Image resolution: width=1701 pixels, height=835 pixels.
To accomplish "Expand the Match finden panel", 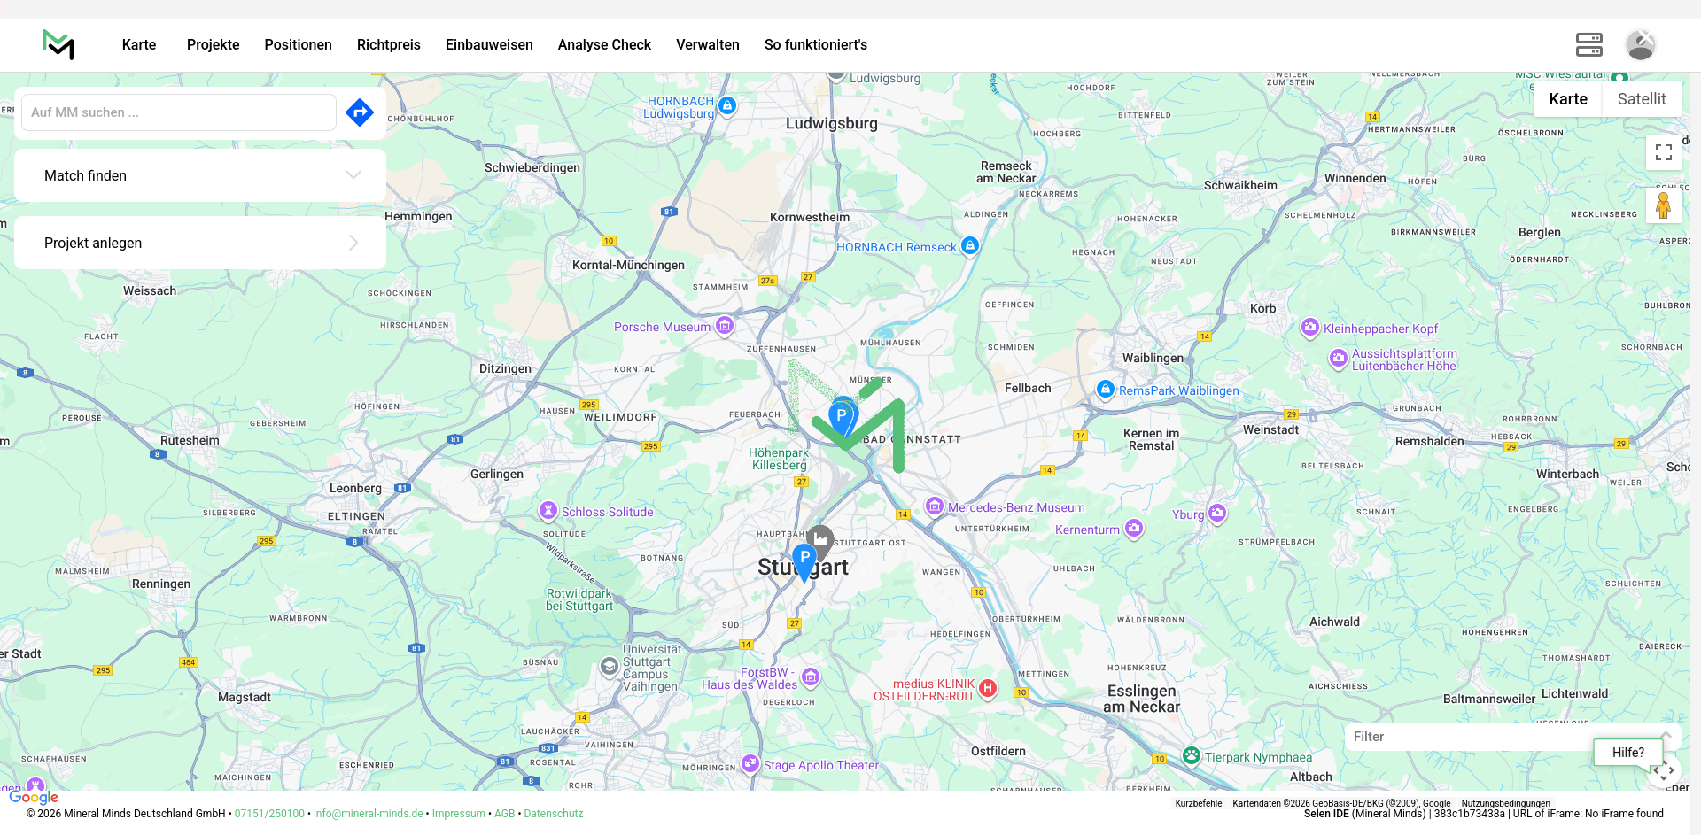I will 200,175.
